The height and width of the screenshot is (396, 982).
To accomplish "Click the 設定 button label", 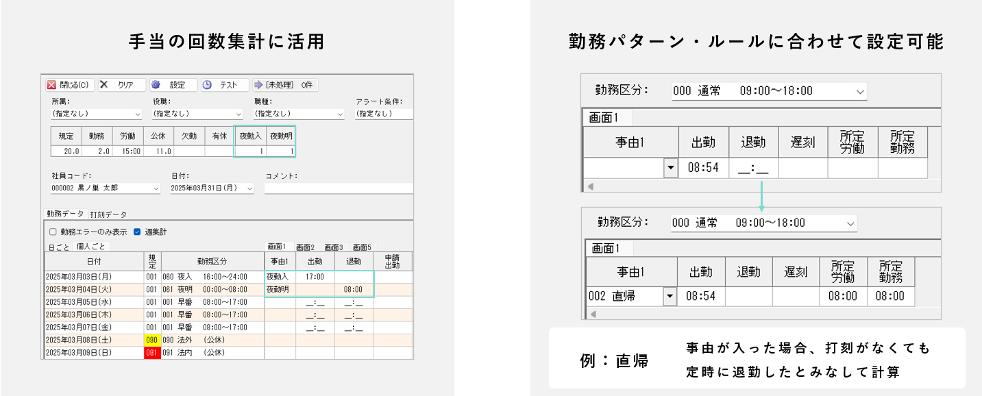I will tap(177, 85).
